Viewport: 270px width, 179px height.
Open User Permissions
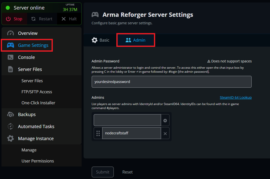click(x=38, y=161)
